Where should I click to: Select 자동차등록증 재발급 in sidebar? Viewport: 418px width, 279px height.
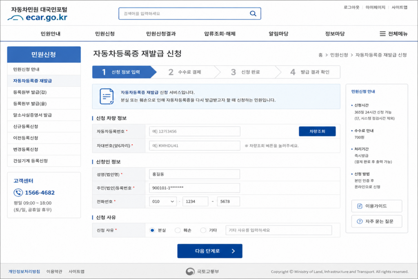point(44,80)
